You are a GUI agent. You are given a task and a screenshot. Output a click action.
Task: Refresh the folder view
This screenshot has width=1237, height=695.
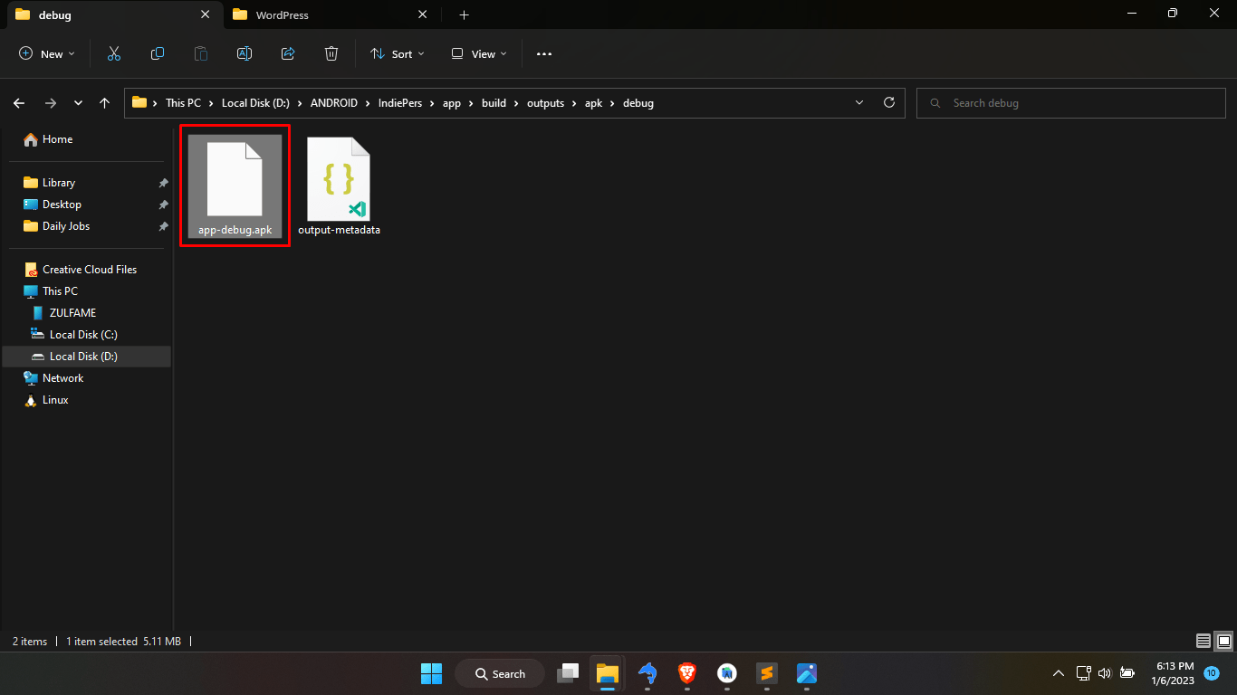tap(888, 102)
